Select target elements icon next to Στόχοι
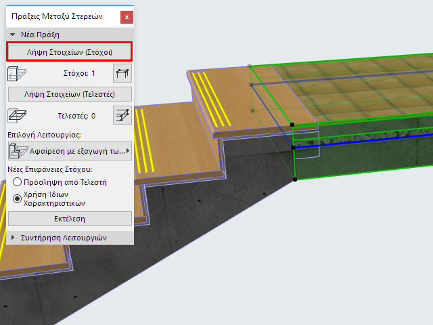The height and width of the screenshot is (325, 433). 122,73
